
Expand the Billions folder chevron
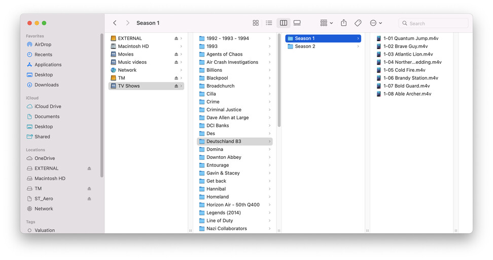coord(269,70)
